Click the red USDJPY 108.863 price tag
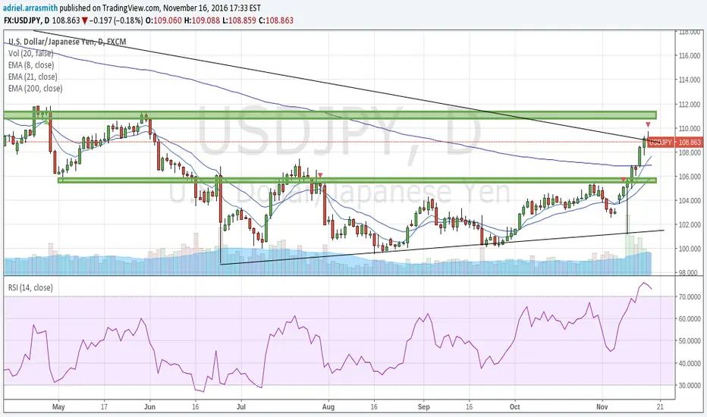The height and width of the screenshot is (417, 707). (674, 143)
